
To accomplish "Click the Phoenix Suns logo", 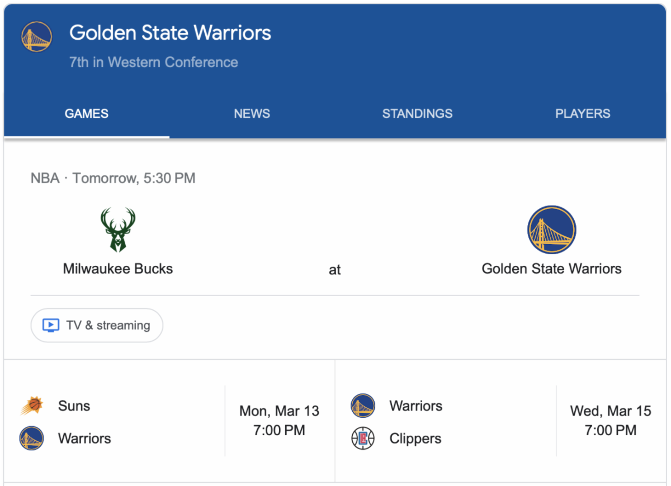I will [32, 406].
